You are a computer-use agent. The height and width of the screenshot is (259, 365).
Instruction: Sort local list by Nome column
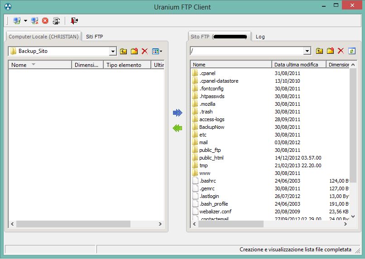coord(40,65)
